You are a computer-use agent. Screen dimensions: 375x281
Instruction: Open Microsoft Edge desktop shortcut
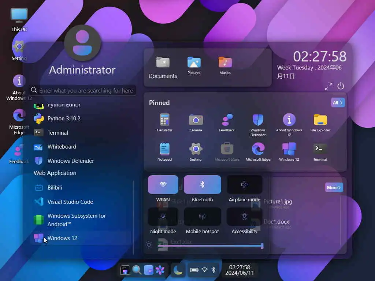[x=19, y=122]
